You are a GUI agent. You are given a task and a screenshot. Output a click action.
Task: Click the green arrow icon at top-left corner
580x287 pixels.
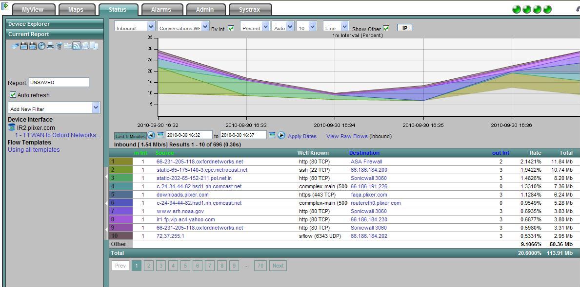(x=5, y=6)
